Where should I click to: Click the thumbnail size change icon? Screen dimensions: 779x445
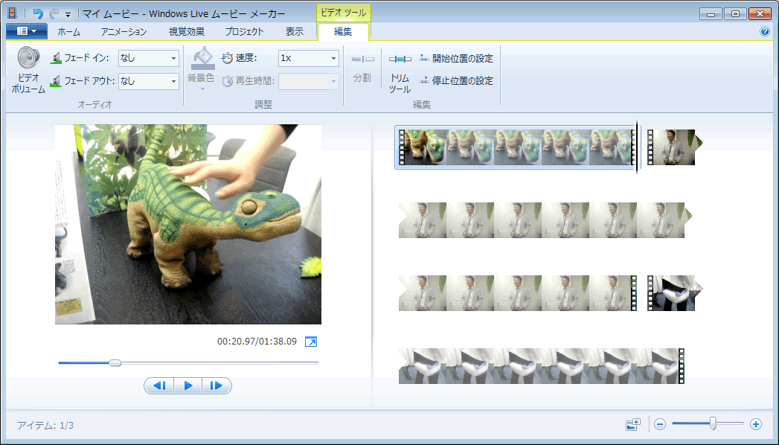pos(633,424)
